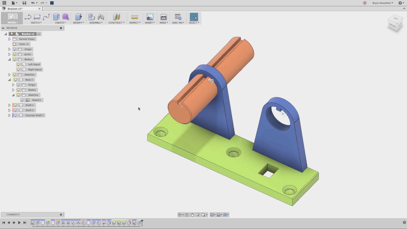Play the timeline history
The width and height of the screenshot is (407, 229).
pos(19,223)
